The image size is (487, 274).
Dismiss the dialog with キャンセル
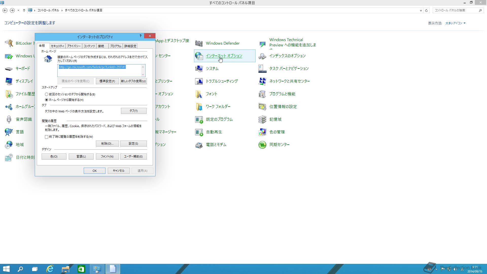(x=119, y=171)
